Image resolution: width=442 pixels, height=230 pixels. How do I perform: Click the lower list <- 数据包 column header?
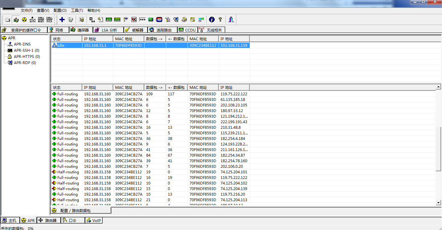176,88
